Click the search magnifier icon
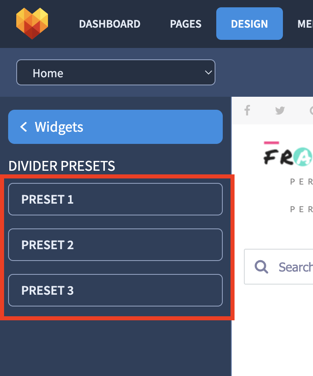Viewport: 313px width, 376px height. (x=261, y=267)
